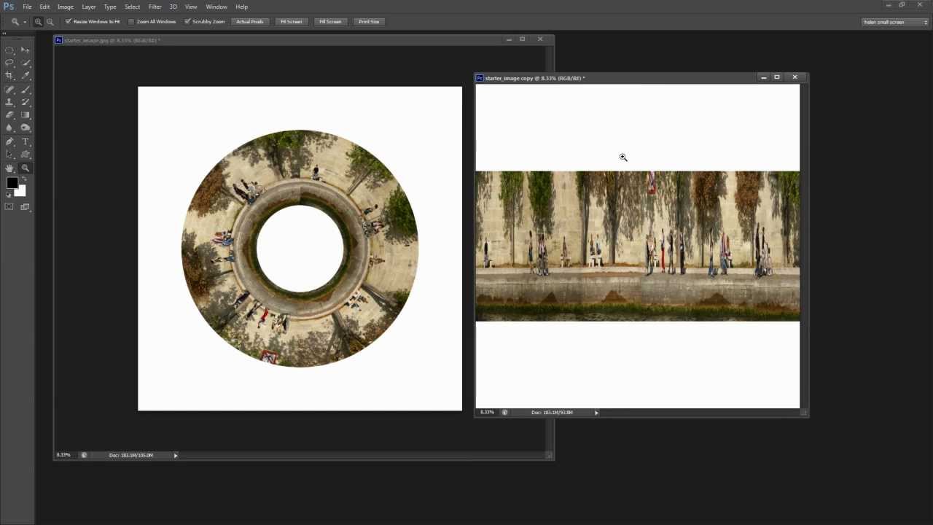Click the Actual Pixels button
Image resolution: width=933 pixels, height=525 pixels.
[250, 22]
